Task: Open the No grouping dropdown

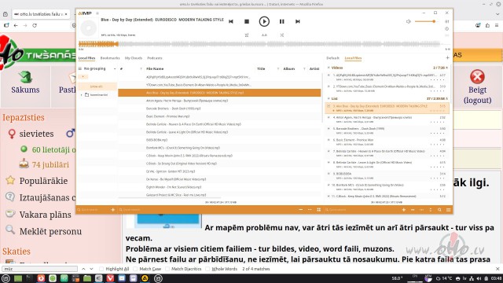Action: [x=97, y=68]
